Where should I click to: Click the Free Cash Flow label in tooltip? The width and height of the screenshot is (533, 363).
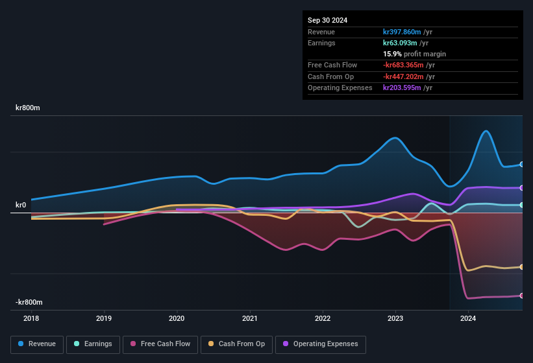point(332,65)
